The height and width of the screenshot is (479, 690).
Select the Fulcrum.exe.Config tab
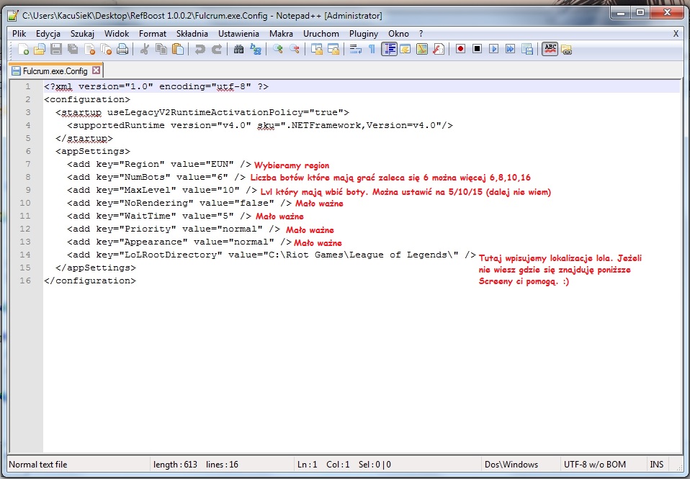pos(55,70)
